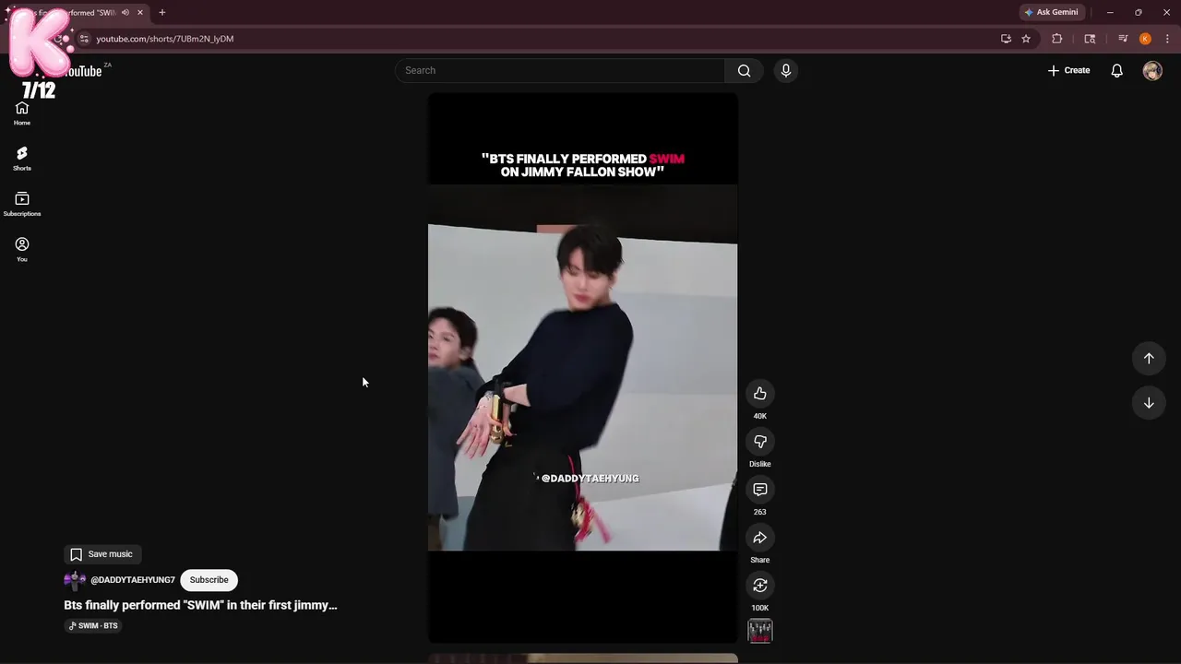Viewport: 1181px width, 664px height.
Task: Open the next short's preview at bottom
Action: coord(582,658)
